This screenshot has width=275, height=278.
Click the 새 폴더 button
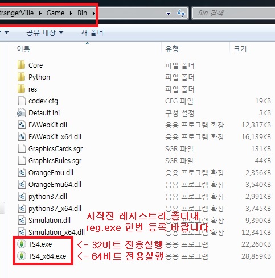coord(92,32)
